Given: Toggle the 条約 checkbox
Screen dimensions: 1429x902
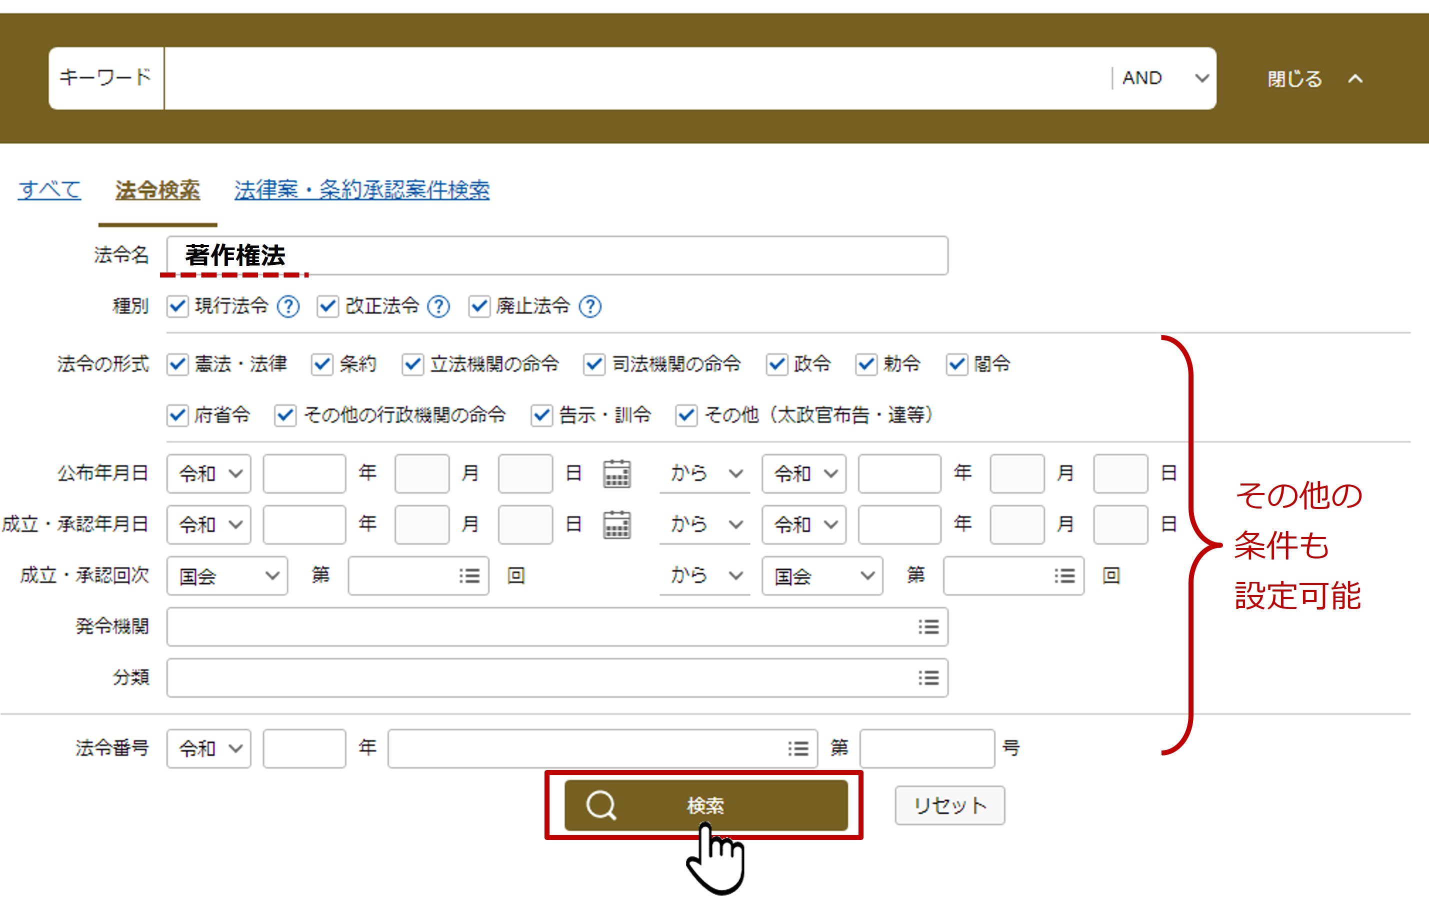Looking at the screenshot, I should pyautogui.click(x=321, y=364).
